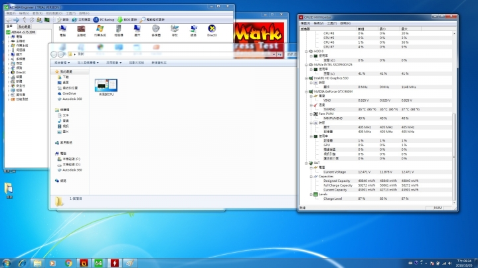
Task: Click the refresh icon in AIDA64 toolbar
Action: coord(32,20)
